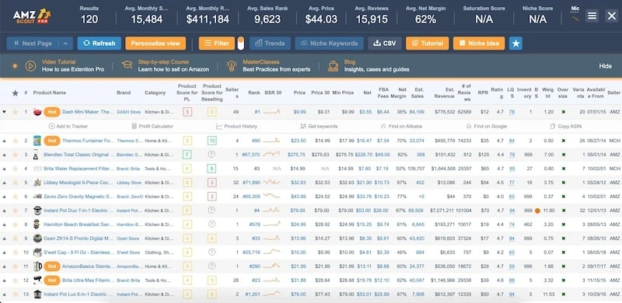
Task: Star the Thermos Funtainer product row
Action: point(15,141)
